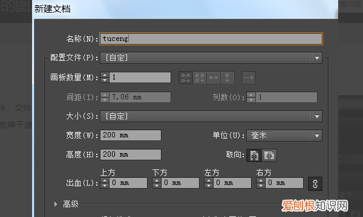Increase 右方 right bleed value
Image resolution: width=363 pixels, height=217 pixels.
coord(261,180)
